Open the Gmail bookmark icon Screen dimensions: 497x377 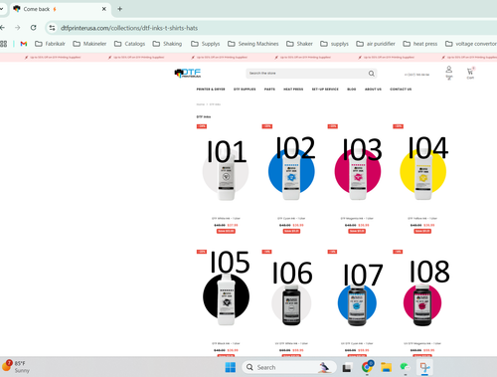click(24, 44)
